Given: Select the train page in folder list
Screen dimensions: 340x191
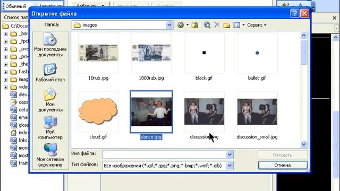Looking at the screenshot, I should pyautogui.click(x=19, y=163).
